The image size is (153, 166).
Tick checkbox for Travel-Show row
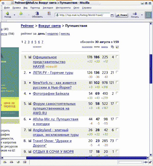click(x=117, y=140)
